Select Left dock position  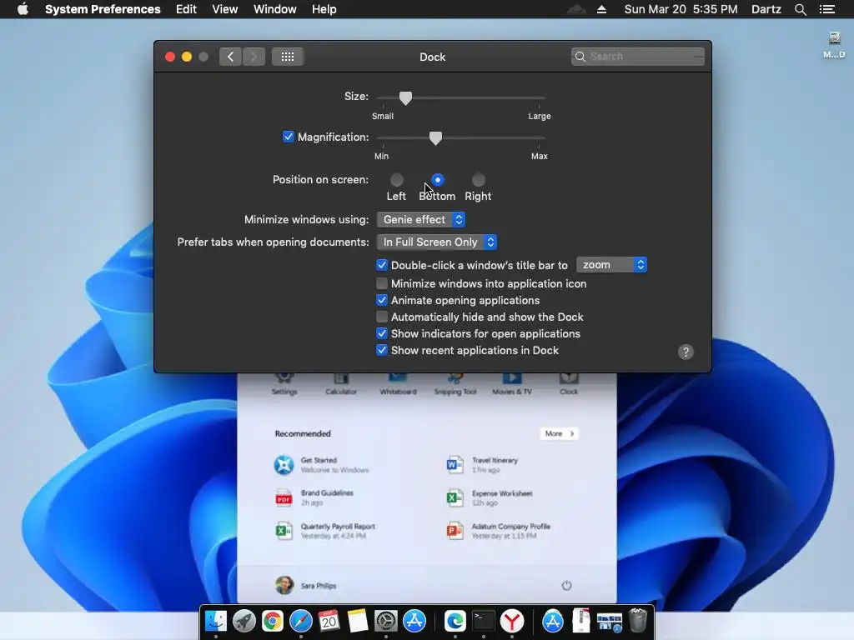point(396,180)
